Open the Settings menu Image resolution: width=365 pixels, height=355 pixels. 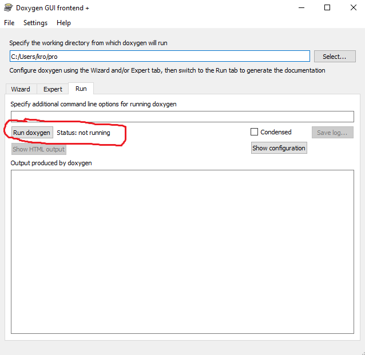[x=35, y=23]
